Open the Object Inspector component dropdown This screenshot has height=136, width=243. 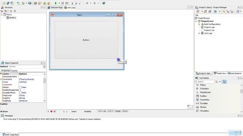tap(44, 66)
